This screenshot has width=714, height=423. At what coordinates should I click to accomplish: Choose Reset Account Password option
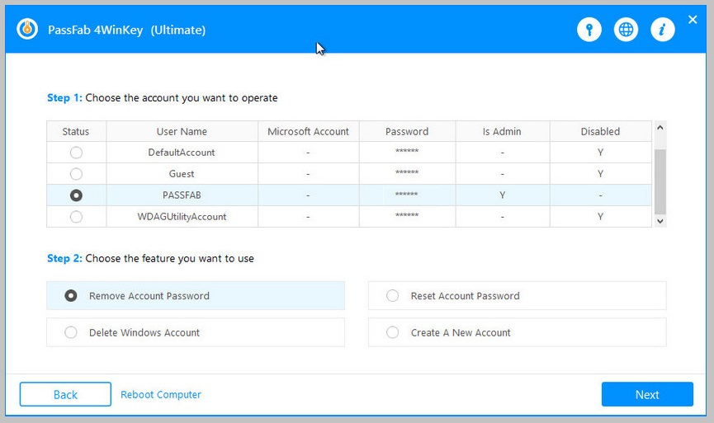(x=517, y=296)
